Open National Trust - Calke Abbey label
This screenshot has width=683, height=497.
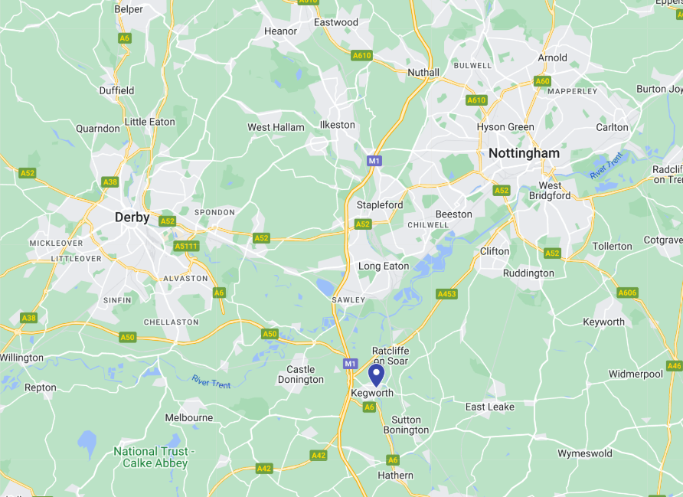(x=155, y=457)
